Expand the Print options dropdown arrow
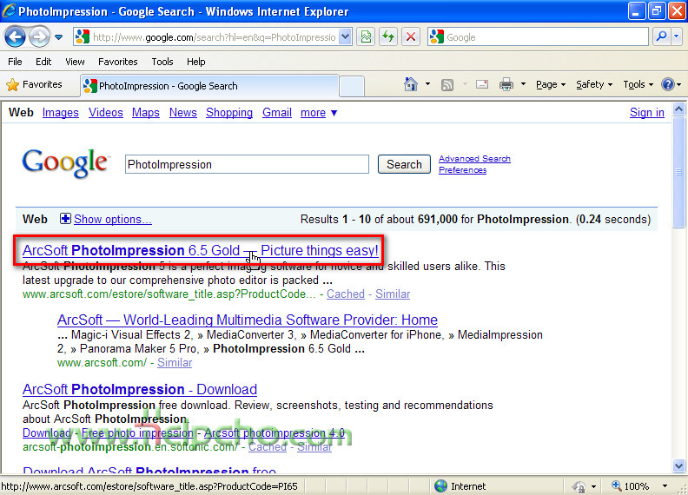The width and height of the screenshot is (688, 495). (x=523, y=84)
